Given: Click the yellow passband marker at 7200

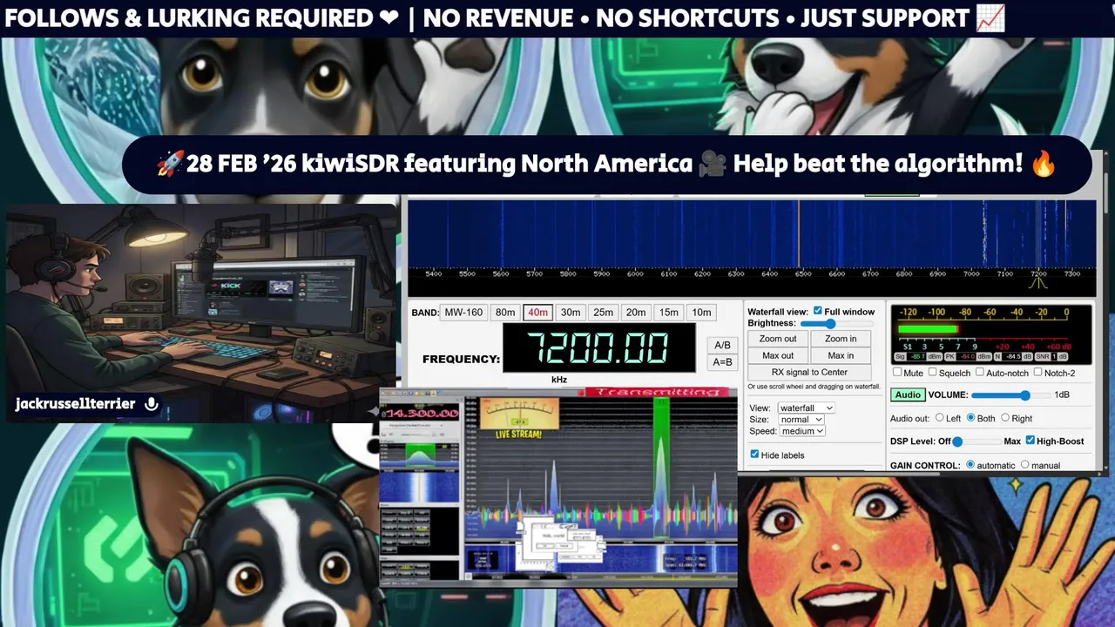Looking at the screenshot, I should pos(1038,284).
